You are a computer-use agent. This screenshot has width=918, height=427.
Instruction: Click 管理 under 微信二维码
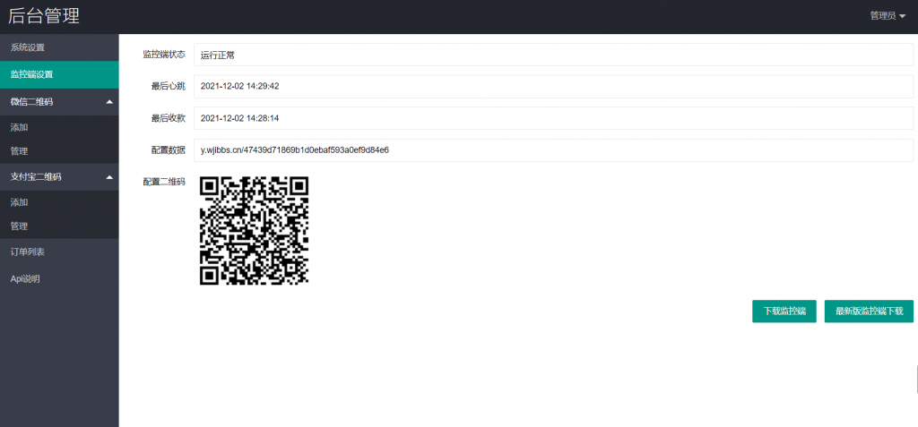59,151
